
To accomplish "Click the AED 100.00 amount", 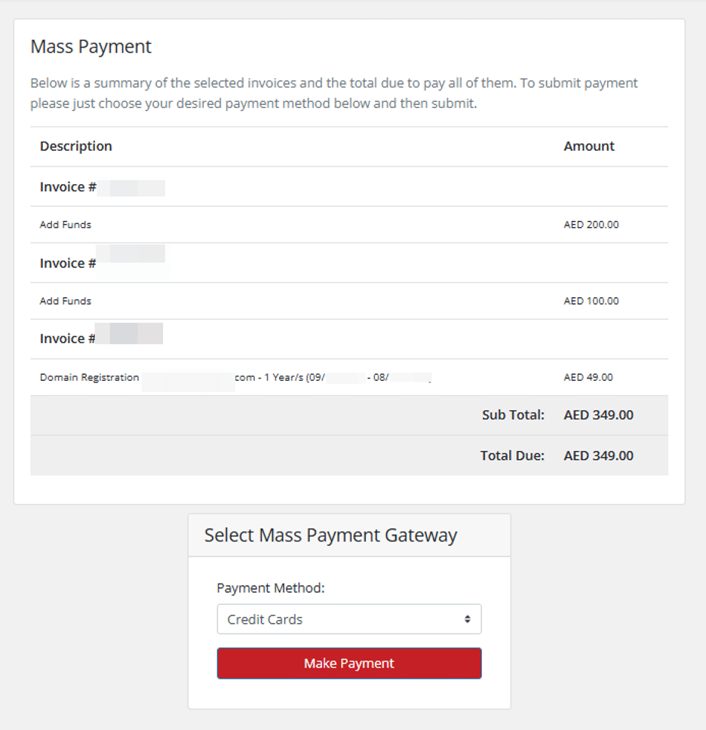I will [x=591, y=301].
